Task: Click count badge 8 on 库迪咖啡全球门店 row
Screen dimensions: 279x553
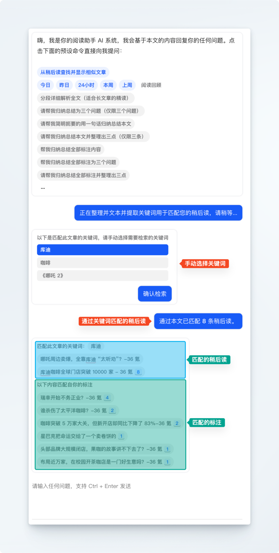Action: [138, 372]
